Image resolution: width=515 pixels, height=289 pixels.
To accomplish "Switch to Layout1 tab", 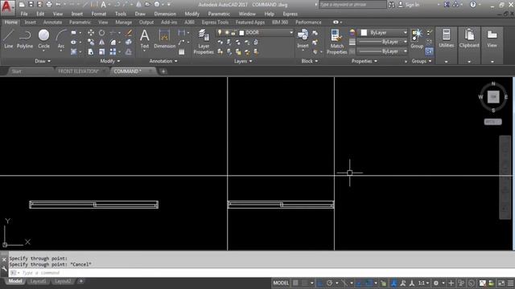I will pyautogui.click(x=38, y=282).
